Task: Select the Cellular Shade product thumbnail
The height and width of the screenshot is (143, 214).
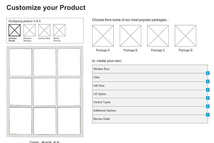Action: tap(15, 30)
